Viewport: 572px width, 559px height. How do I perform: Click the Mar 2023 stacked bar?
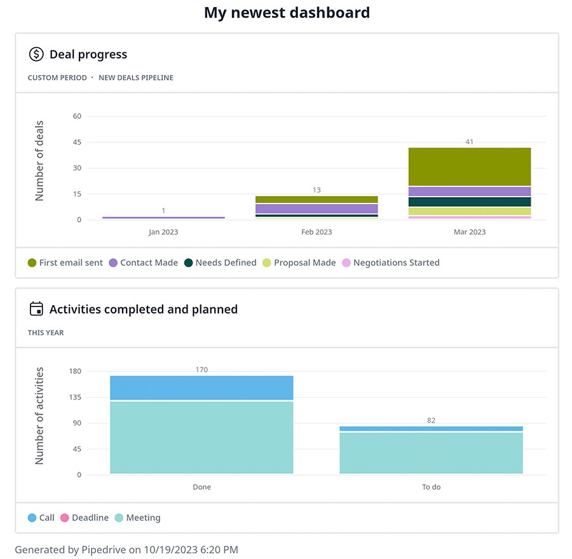(x=469, y=181)
